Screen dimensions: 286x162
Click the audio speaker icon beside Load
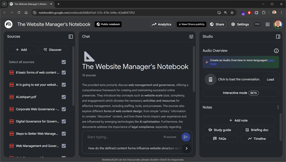[211, 80]
